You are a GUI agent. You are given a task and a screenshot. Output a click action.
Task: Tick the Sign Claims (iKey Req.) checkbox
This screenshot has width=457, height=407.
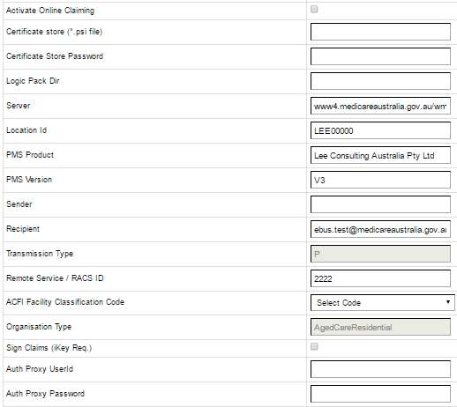[314, 346]
